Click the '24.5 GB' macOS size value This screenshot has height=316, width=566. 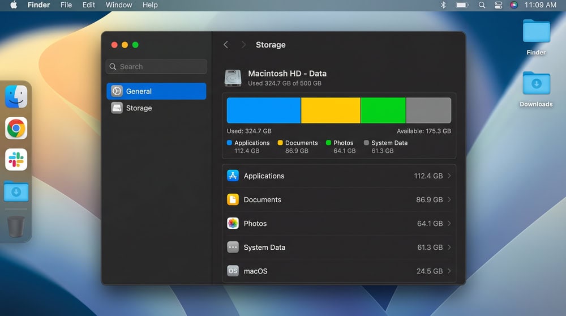pos(430,271)
